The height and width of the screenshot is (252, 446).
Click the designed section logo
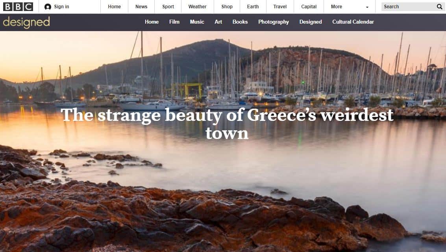[26, 22]
